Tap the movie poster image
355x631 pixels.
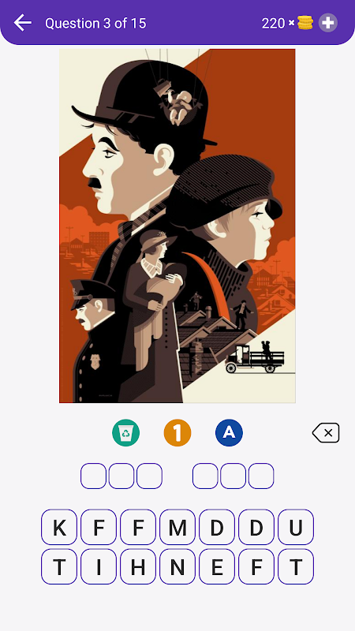pos(177,226)
